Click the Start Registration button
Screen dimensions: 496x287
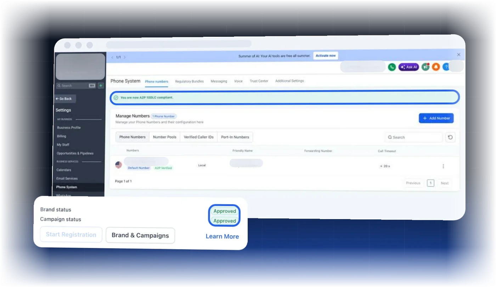pos(71,235)
